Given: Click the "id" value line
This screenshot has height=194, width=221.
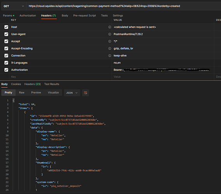Looking at the screenshot, I should pyautogui.click(x=62, y=116).
